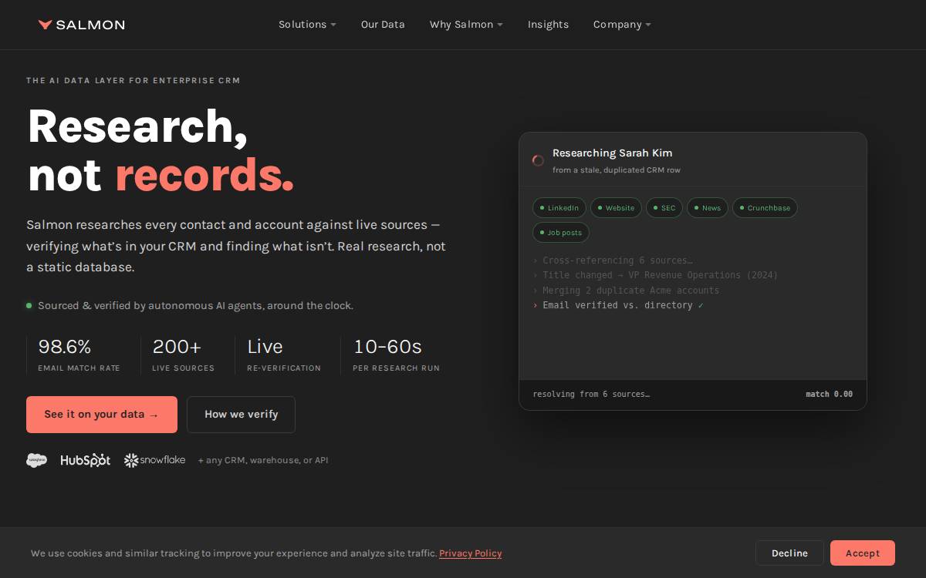The height and width of the screenshot is (578, 926).
Task: Select the News source chip
Action: (708, 208)
